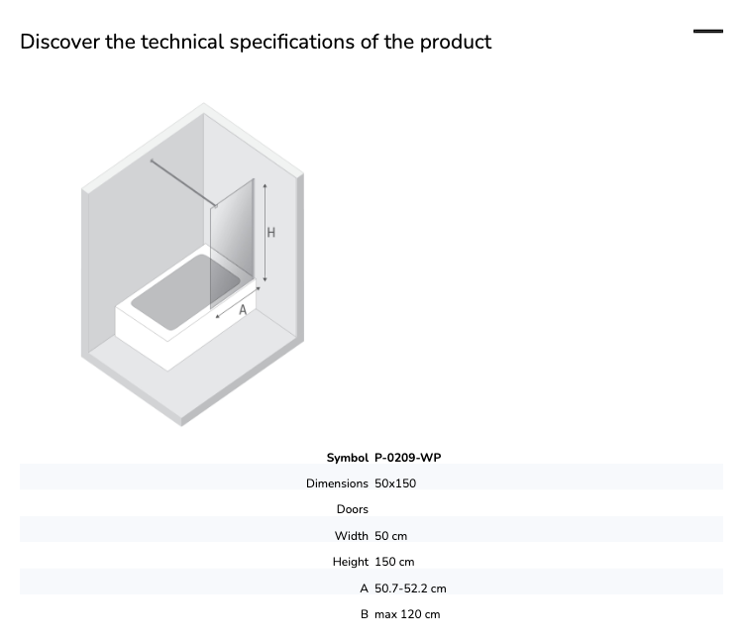
Task: Select the B max 120 cm value
Action: [407, 614]
